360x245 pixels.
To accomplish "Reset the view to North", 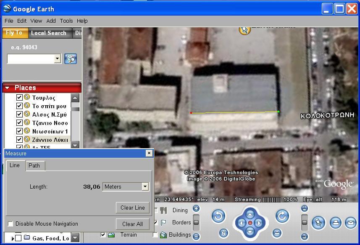I will tap(223, 233).
